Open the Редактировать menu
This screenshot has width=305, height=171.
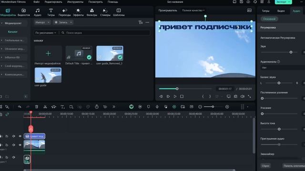pos(53,2)
